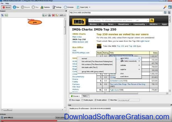The image size is (172, 122).
Task: Click the More... tab button
Action: [86, 96]
